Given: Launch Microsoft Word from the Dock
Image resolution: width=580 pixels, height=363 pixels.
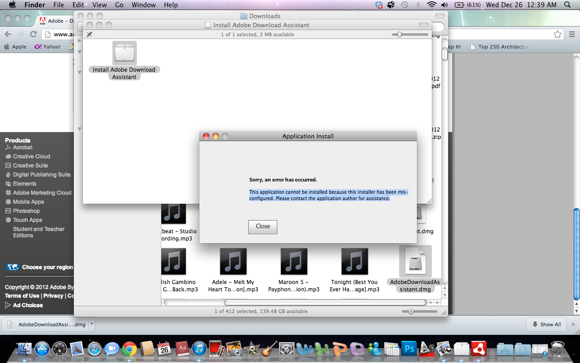Looking at the screenshot, I should click(304, 348).
